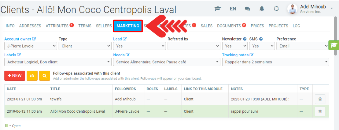Open the chat messages icon

(x=247, y=9)
